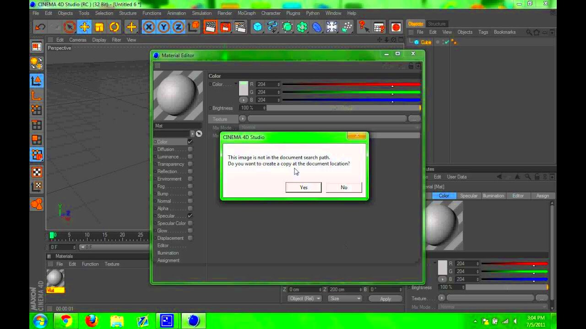Image resolution: width=586 pixels, height=329 pixels.
Task: Select Assignment in the channel list
Action: click(168, 260)
